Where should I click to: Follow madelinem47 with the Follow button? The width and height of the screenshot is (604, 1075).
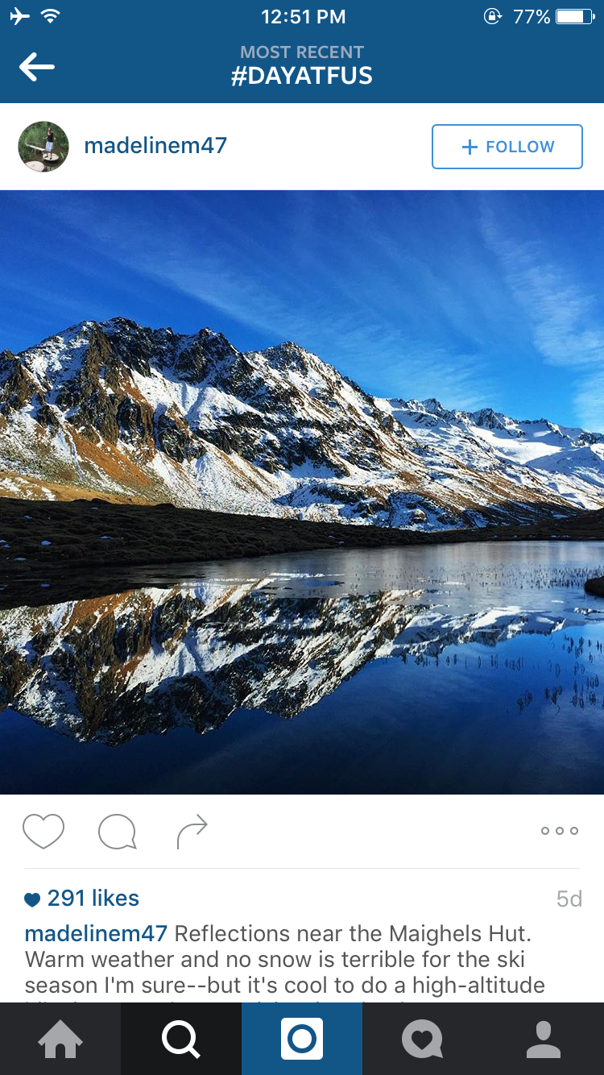click(x=507, y=147)
